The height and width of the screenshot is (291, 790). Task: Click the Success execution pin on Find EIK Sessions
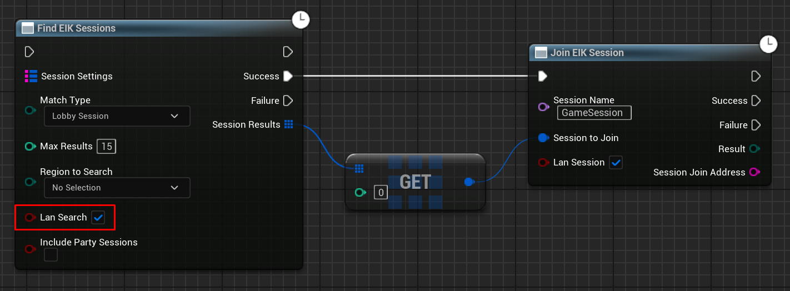pos(288,76)
